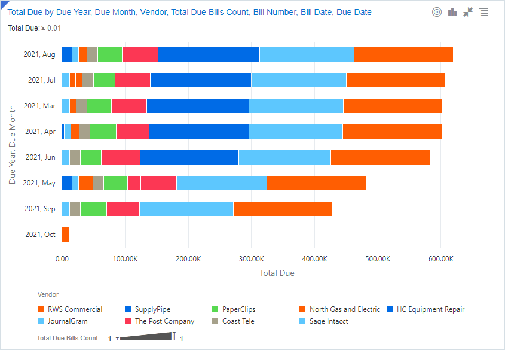Click the chart title link
Viewport: 505px width, 350px height.
point(189,12)
